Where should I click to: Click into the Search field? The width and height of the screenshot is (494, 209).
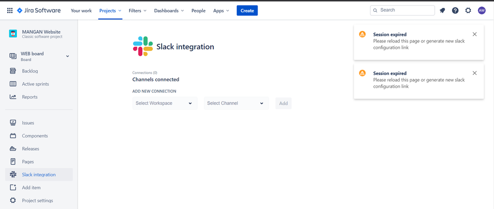pos(403,10)
